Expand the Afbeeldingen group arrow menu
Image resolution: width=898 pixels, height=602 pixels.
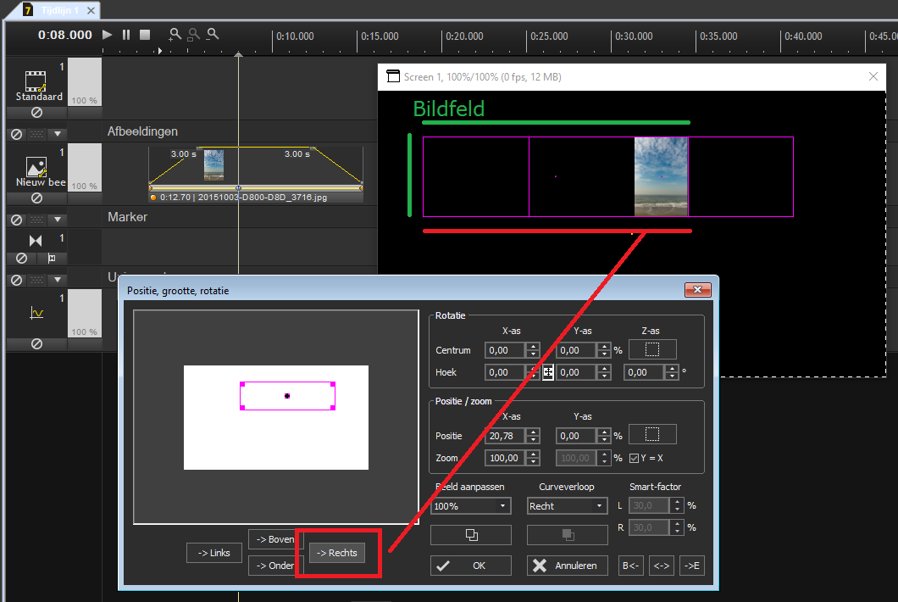(x=57, y=134)
